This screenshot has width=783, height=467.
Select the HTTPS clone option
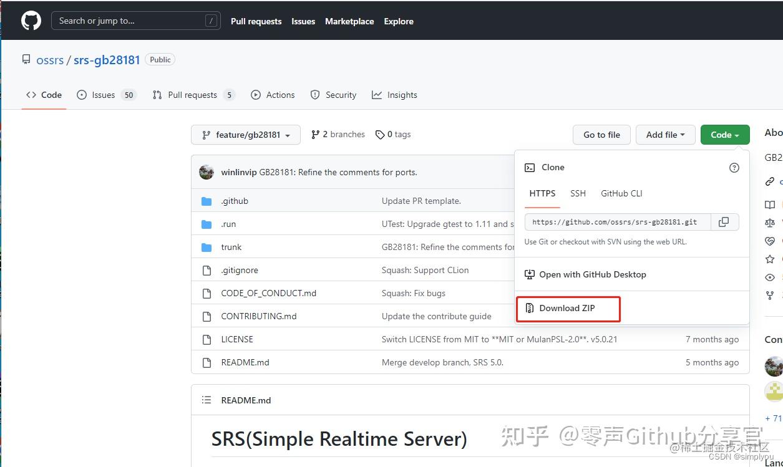[x=542, y=193]
